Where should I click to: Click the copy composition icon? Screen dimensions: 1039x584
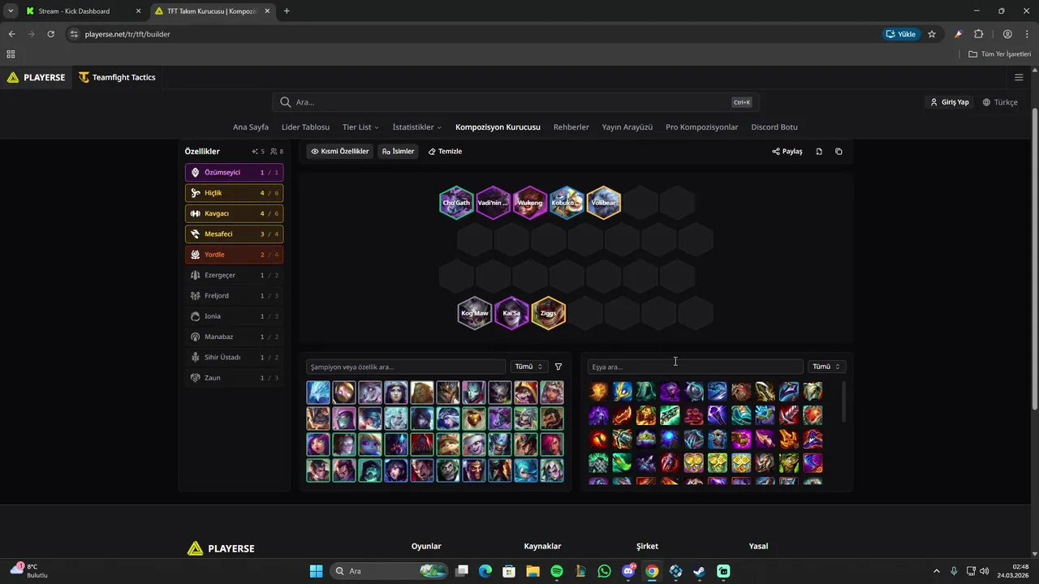coord(839,152)
